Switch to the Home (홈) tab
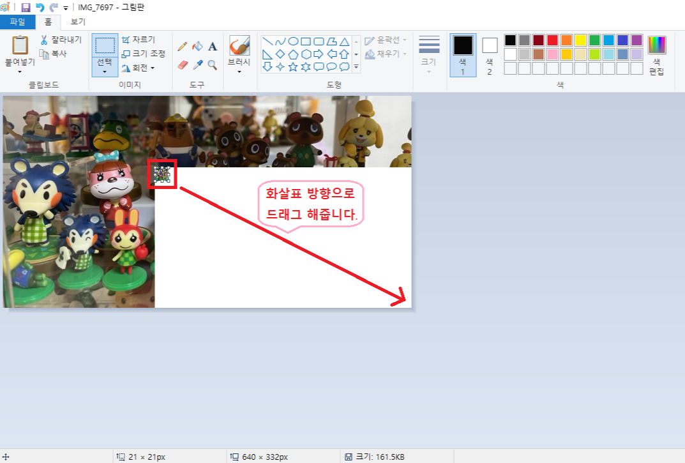This screenshot has height=463, width=685. [48, 22]
